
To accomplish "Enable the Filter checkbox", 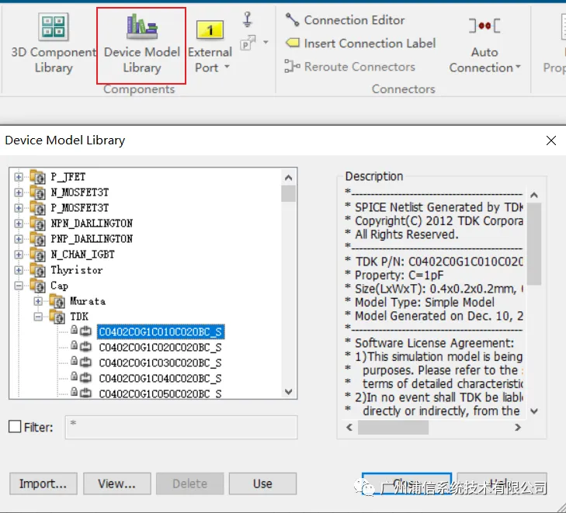I will pyautogui.click(x=15, y=426).
